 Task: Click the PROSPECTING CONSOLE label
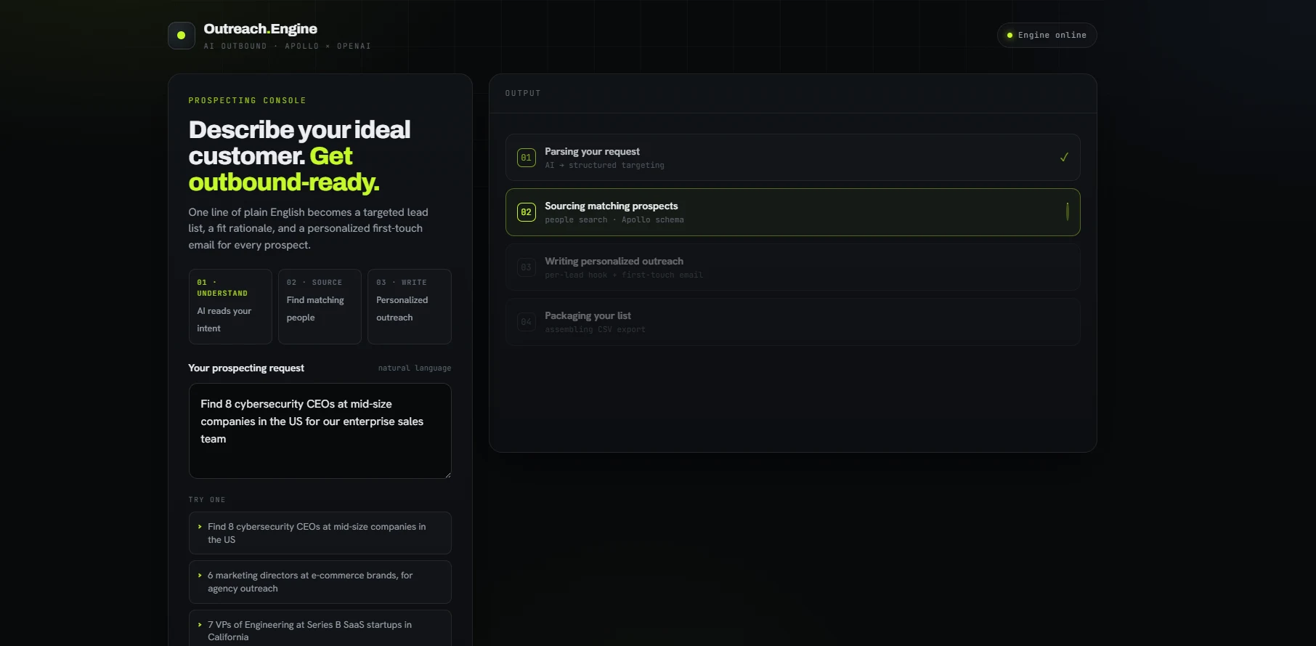(247, 101)
